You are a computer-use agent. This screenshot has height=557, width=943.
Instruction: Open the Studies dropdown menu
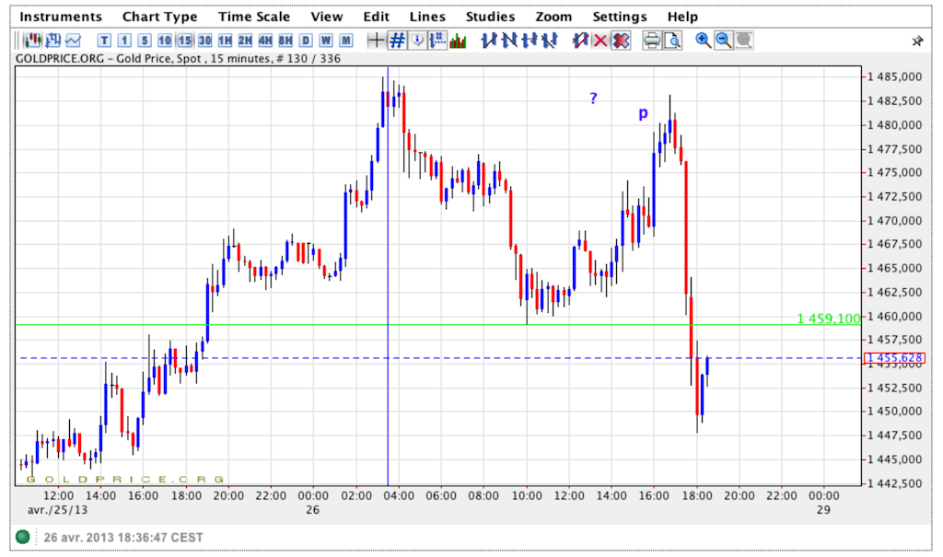tap(490, 17)
